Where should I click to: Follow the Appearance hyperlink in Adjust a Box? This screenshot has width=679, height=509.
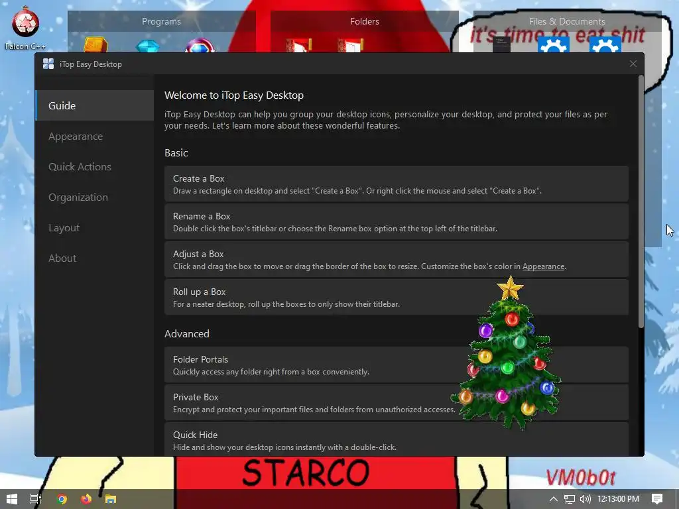pos(543,266)
